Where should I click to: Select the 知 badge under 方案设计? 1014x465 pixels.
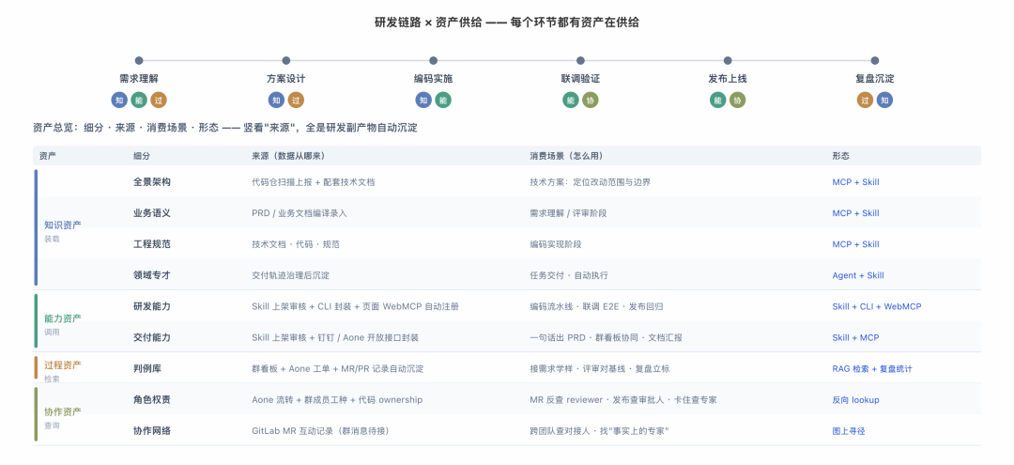click(276, 100)
